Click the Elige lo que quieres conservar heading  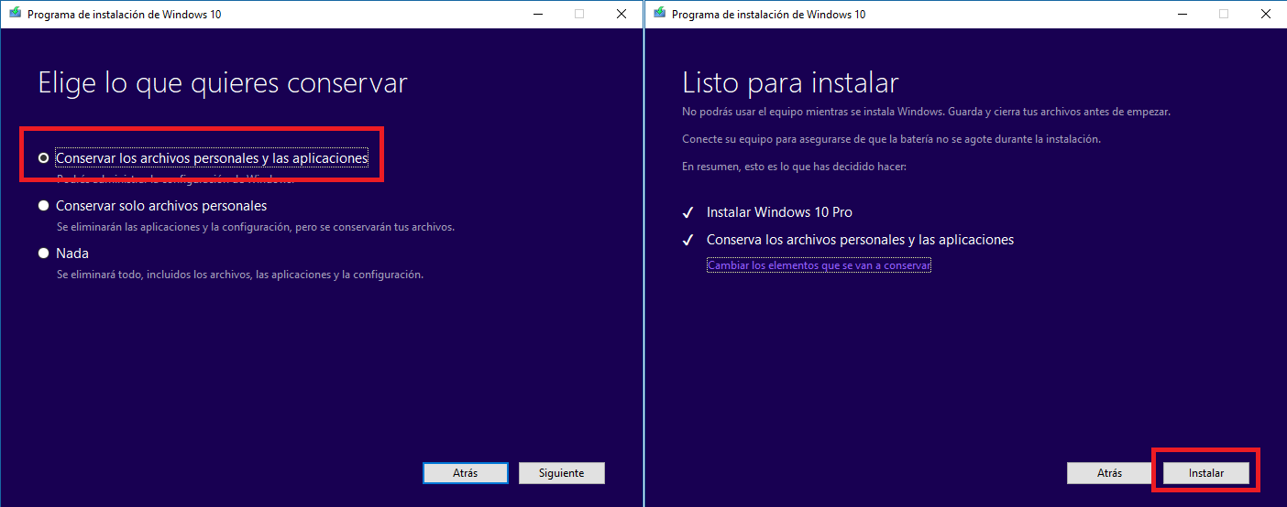(x=223, y=83)
